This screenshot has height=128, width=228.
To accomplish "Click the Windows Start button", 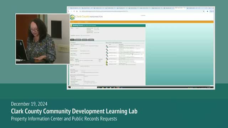I will click(69, 87).
